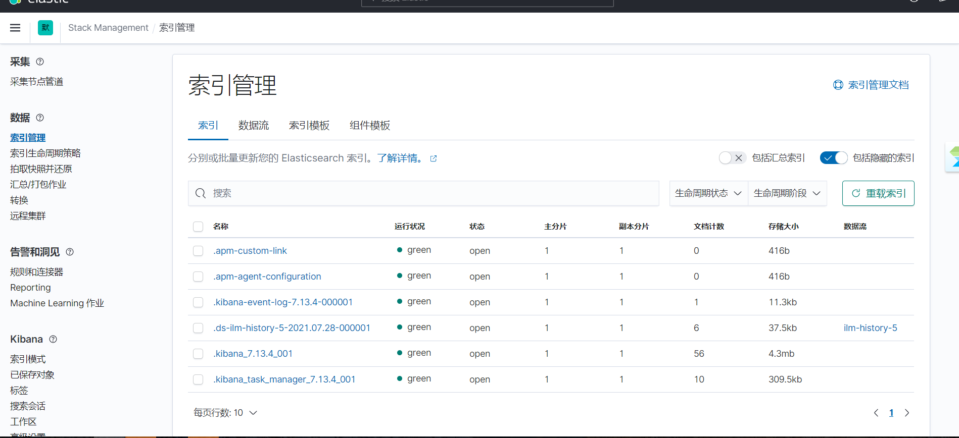Viewport: 959px width, 438px height.
Task: Open the .apm-agent-configuration index
Action: pyautogui.click(x=267, y=277)
